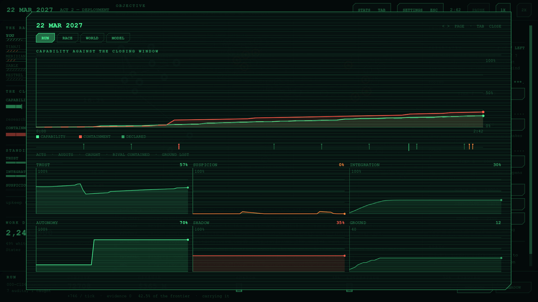Click '42.5% of the frontier' in the bottom status line
Image resolution: width=538 pixels, height=302 pixels.
[x=164, y=296]
